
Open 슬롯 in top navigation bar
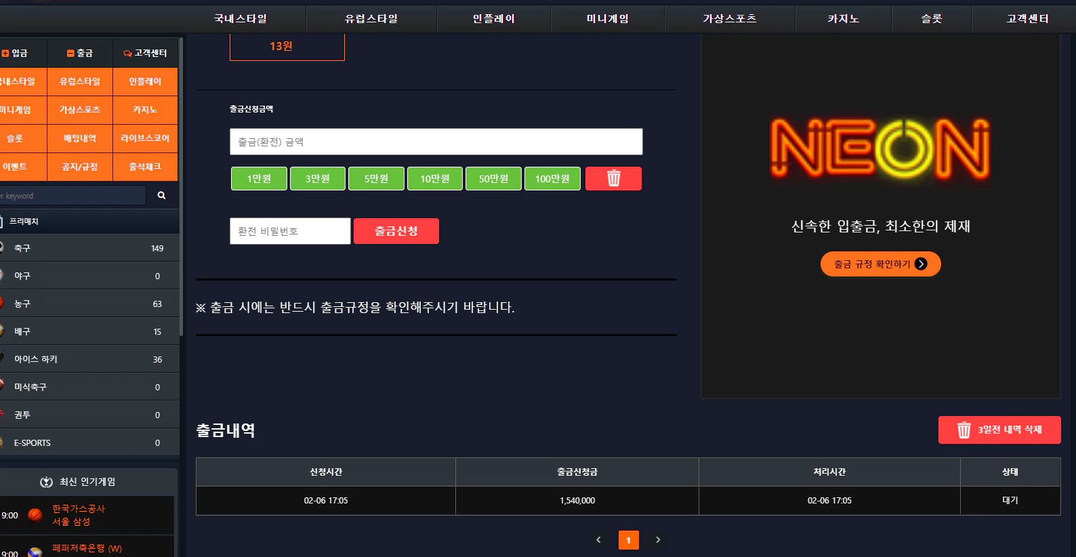[932, 19]
